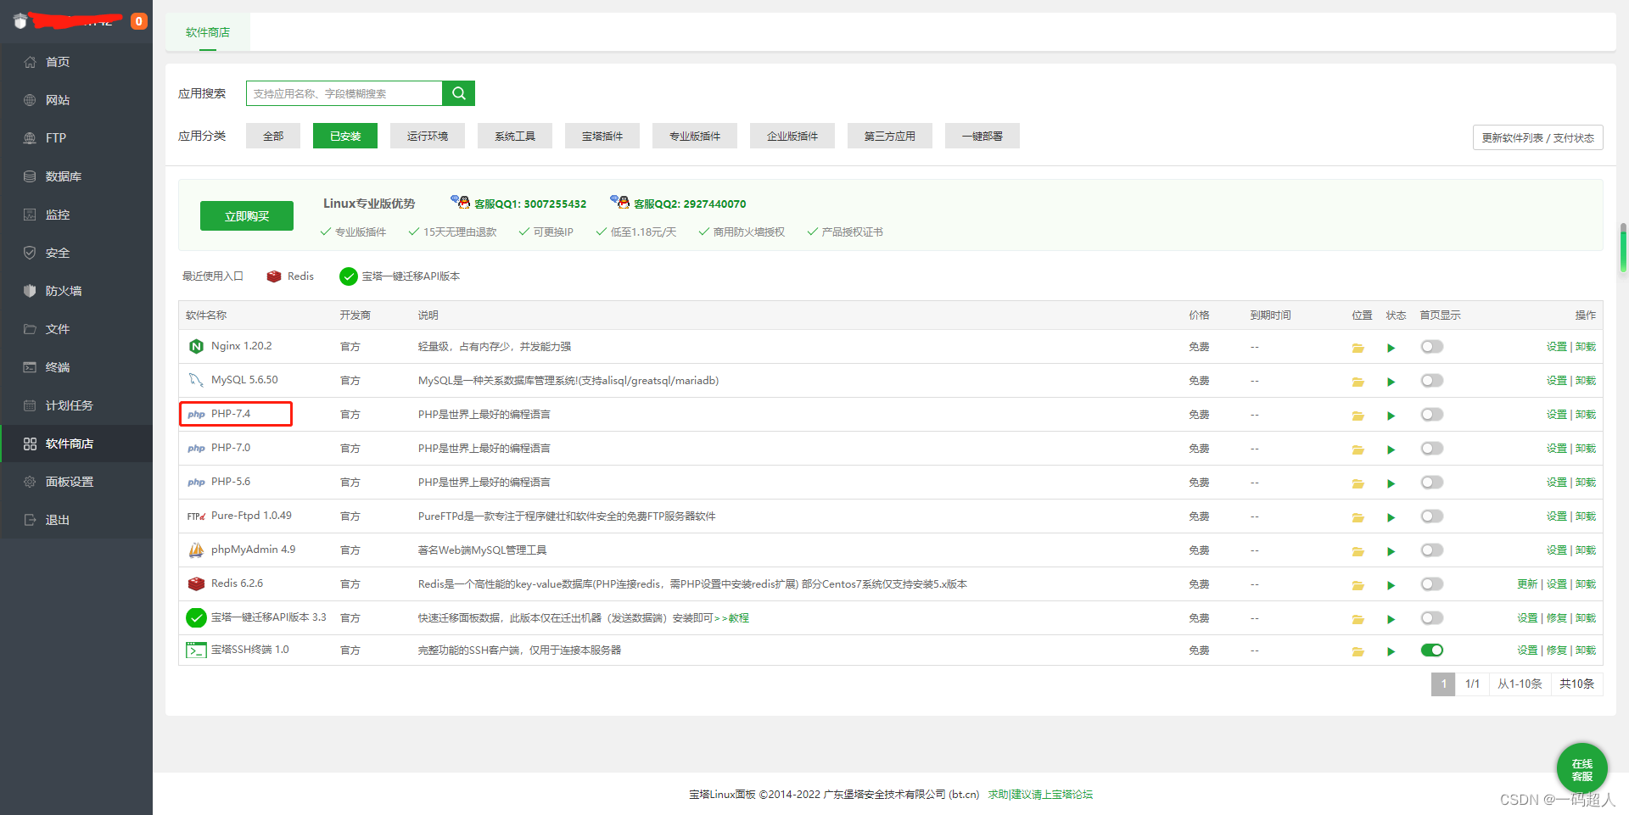Open 终端 in the sidebar

pos(76,367)
